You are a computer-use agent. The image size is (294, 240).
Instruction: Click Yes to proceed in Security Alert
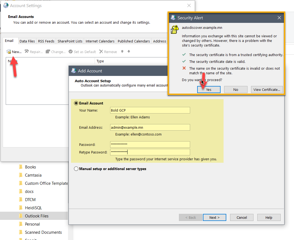pyautogui.click(x=209, y=90)
